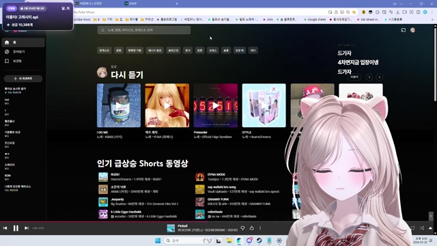This screenshot has width=437, height=246.
Task: Toggle shuffle in the player bar
Action: [x=422, y=228]
